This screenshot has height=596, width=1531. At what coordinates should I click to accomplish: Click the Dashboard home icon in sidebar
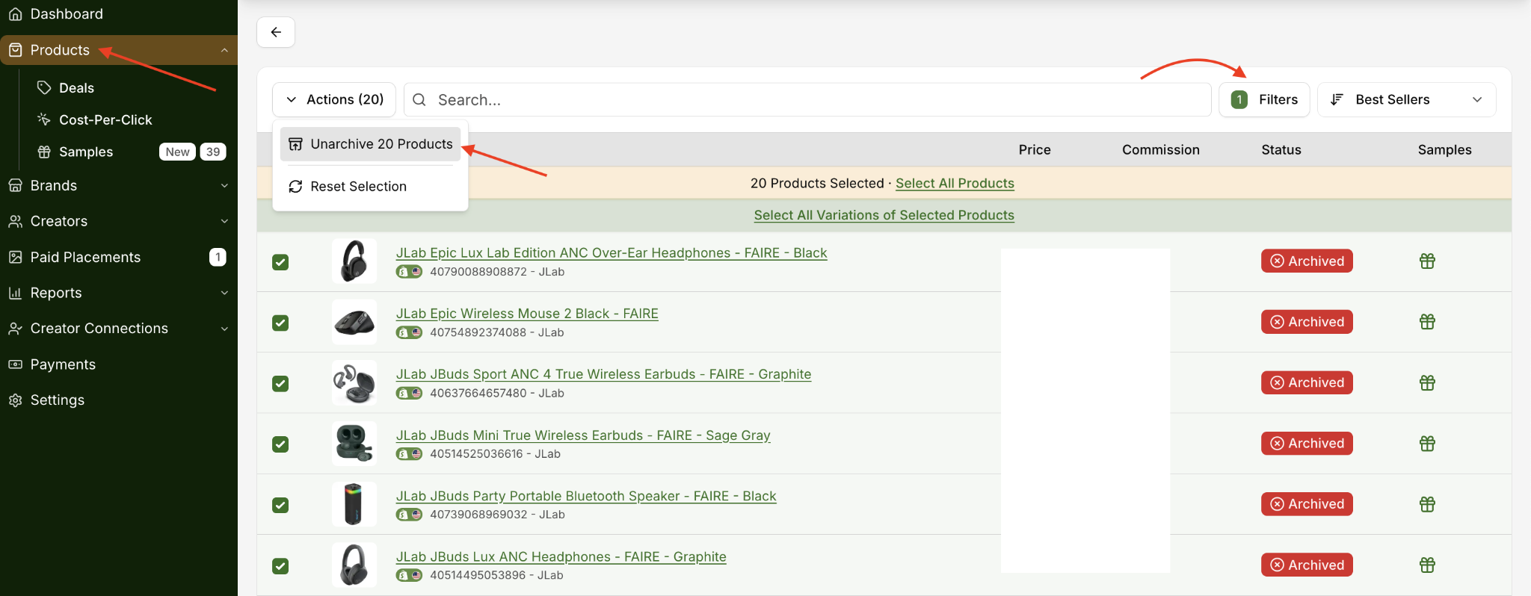coord(15,14)
